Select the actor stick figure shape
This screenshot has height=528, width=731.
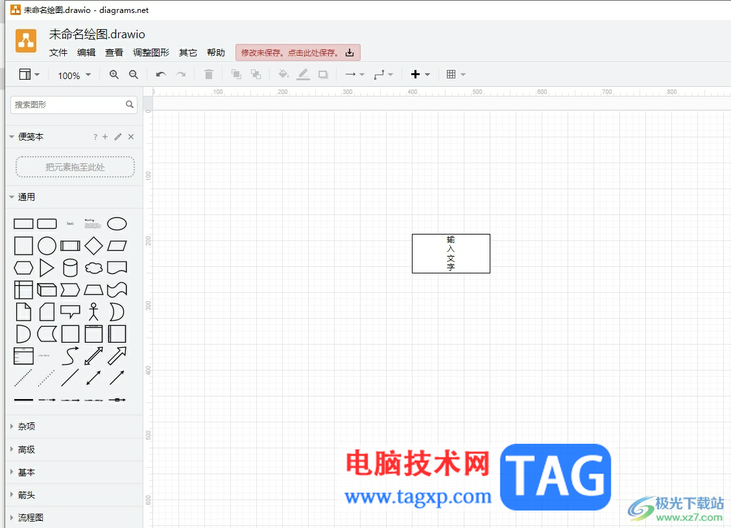(x=93, y=312)
